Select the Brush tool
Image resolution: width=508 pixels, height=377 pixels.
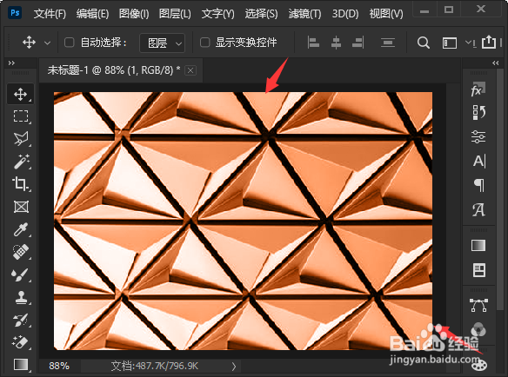[x=20, y=274]
